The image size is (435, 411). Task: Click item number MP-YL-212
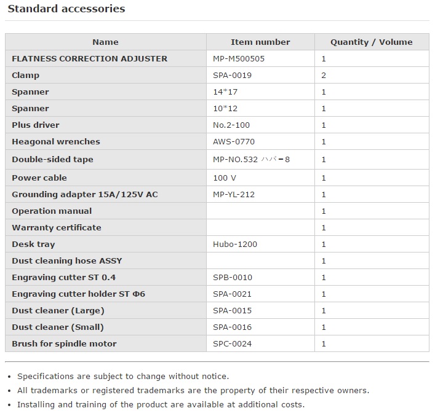[233, 195]
